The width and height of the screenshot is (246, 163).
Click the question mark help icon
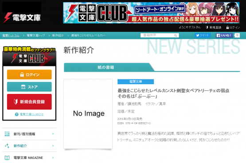17,114
